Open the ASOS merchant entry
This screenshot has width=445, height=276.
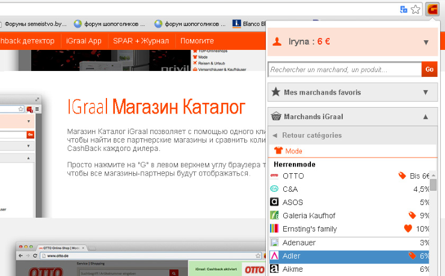(349, 202)
